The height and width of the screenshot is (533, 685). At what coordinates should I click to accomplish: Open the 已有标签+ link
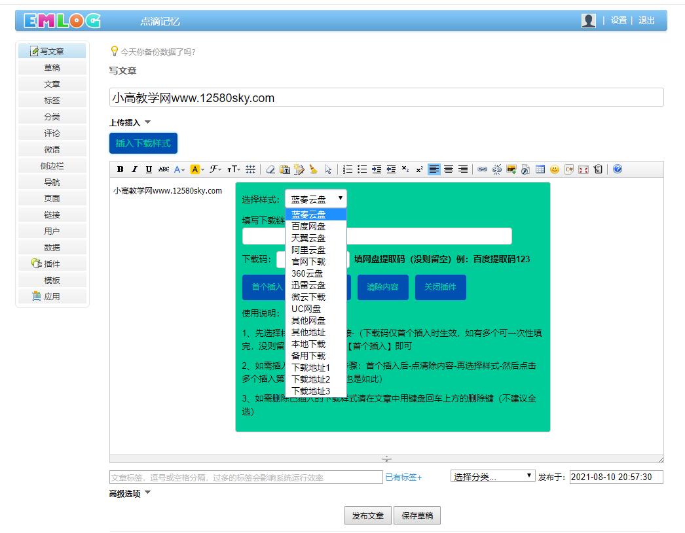[x=403, y=477]
